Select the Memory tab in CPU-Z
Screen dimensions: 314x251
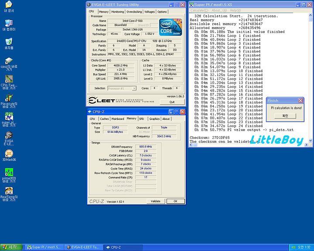(x=131, y=119)
